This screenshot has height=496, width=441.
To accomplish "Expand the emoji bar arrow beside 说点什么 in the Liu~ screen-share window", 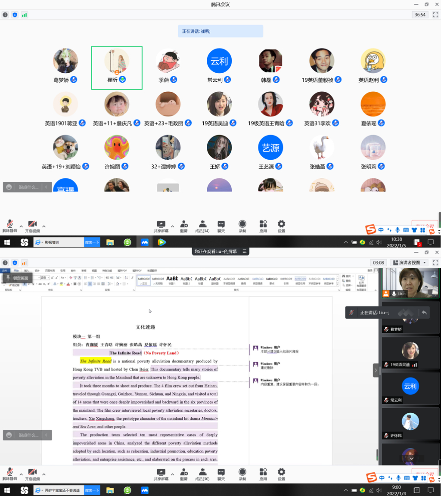I will 47,435.
